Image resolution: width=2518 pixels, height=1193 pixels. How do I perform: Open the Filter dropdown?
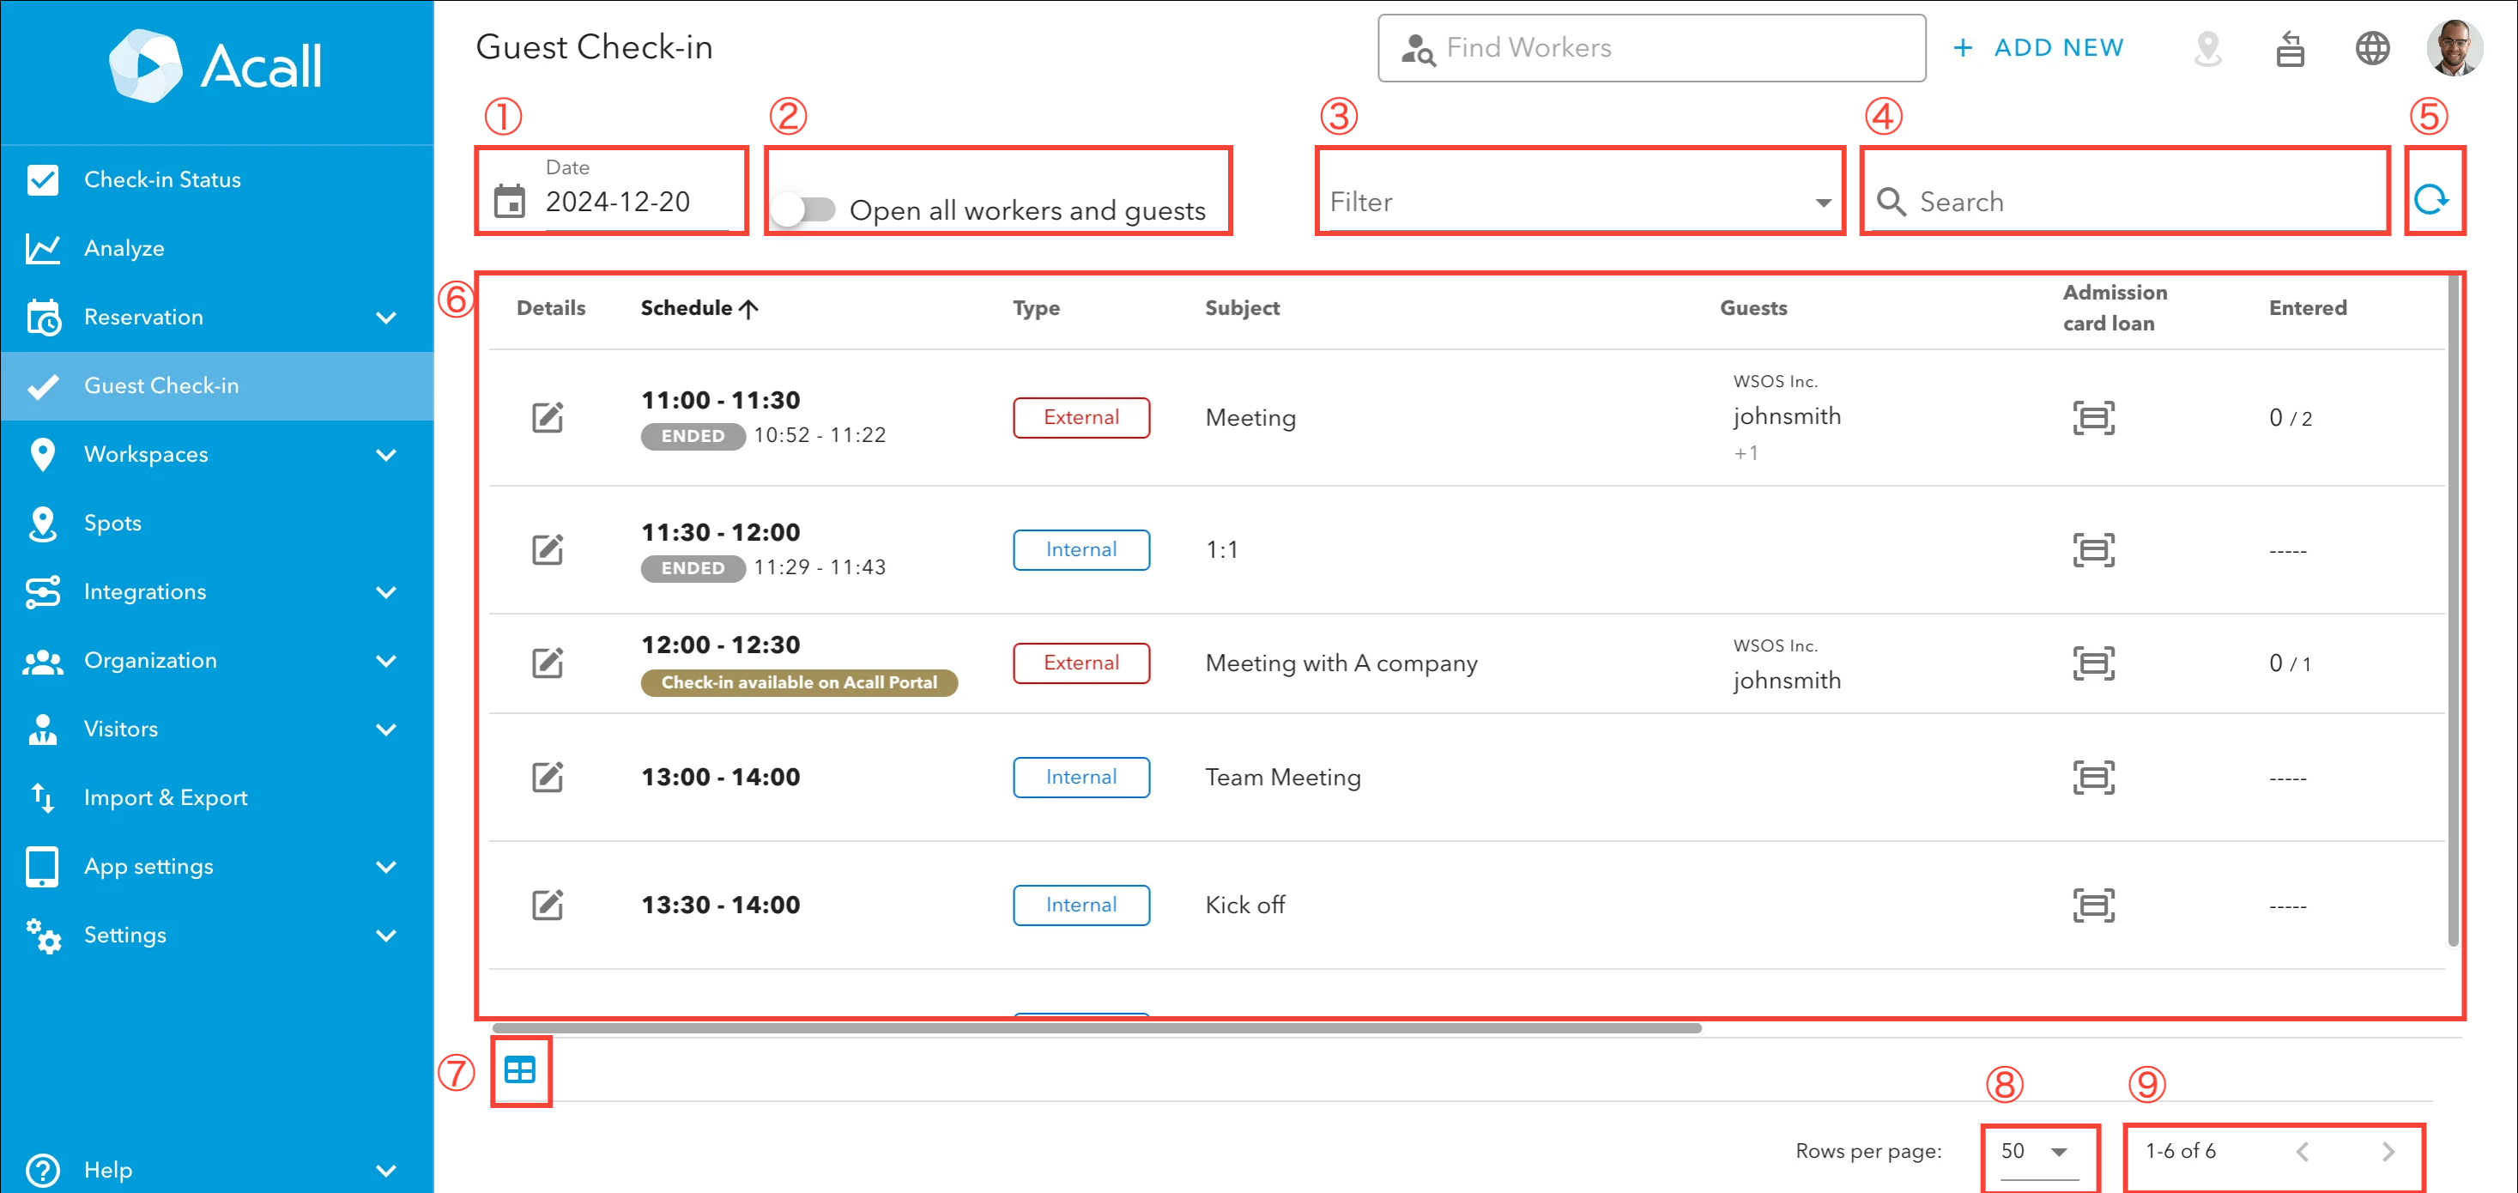[1580, 201]
